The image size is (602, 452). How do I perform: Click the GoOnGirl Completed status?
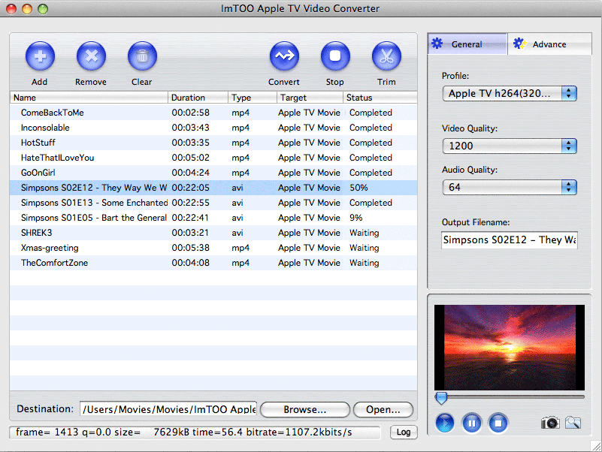pos(371,173)
